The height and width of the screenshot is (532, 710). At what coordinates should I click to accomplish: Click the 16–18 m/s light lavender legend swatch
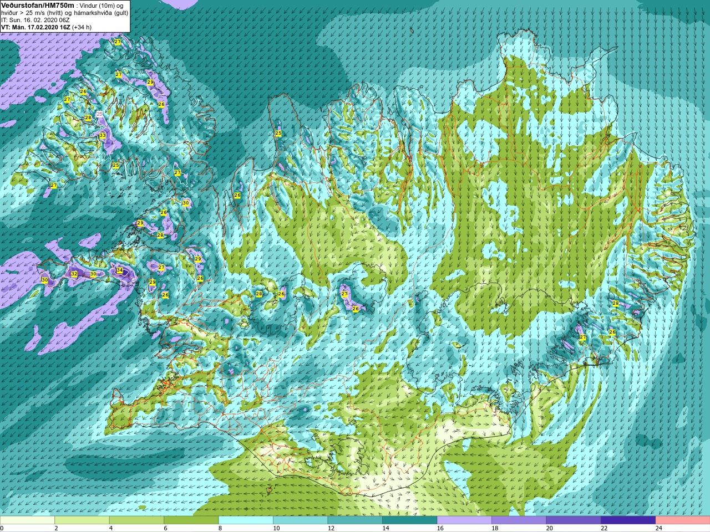[x=464, y=520]
